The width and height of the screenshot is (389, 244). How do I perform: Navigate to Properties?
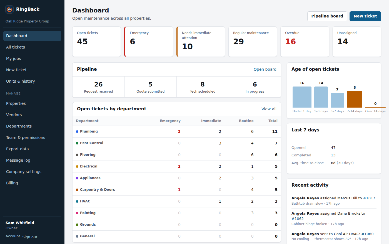[32, 103]
